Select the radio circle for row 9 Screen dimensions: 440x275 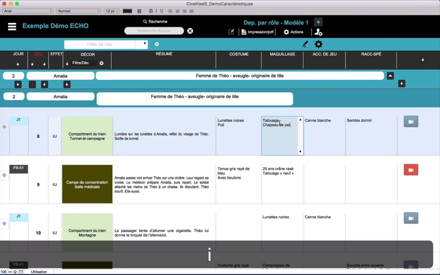click(4, 175)
